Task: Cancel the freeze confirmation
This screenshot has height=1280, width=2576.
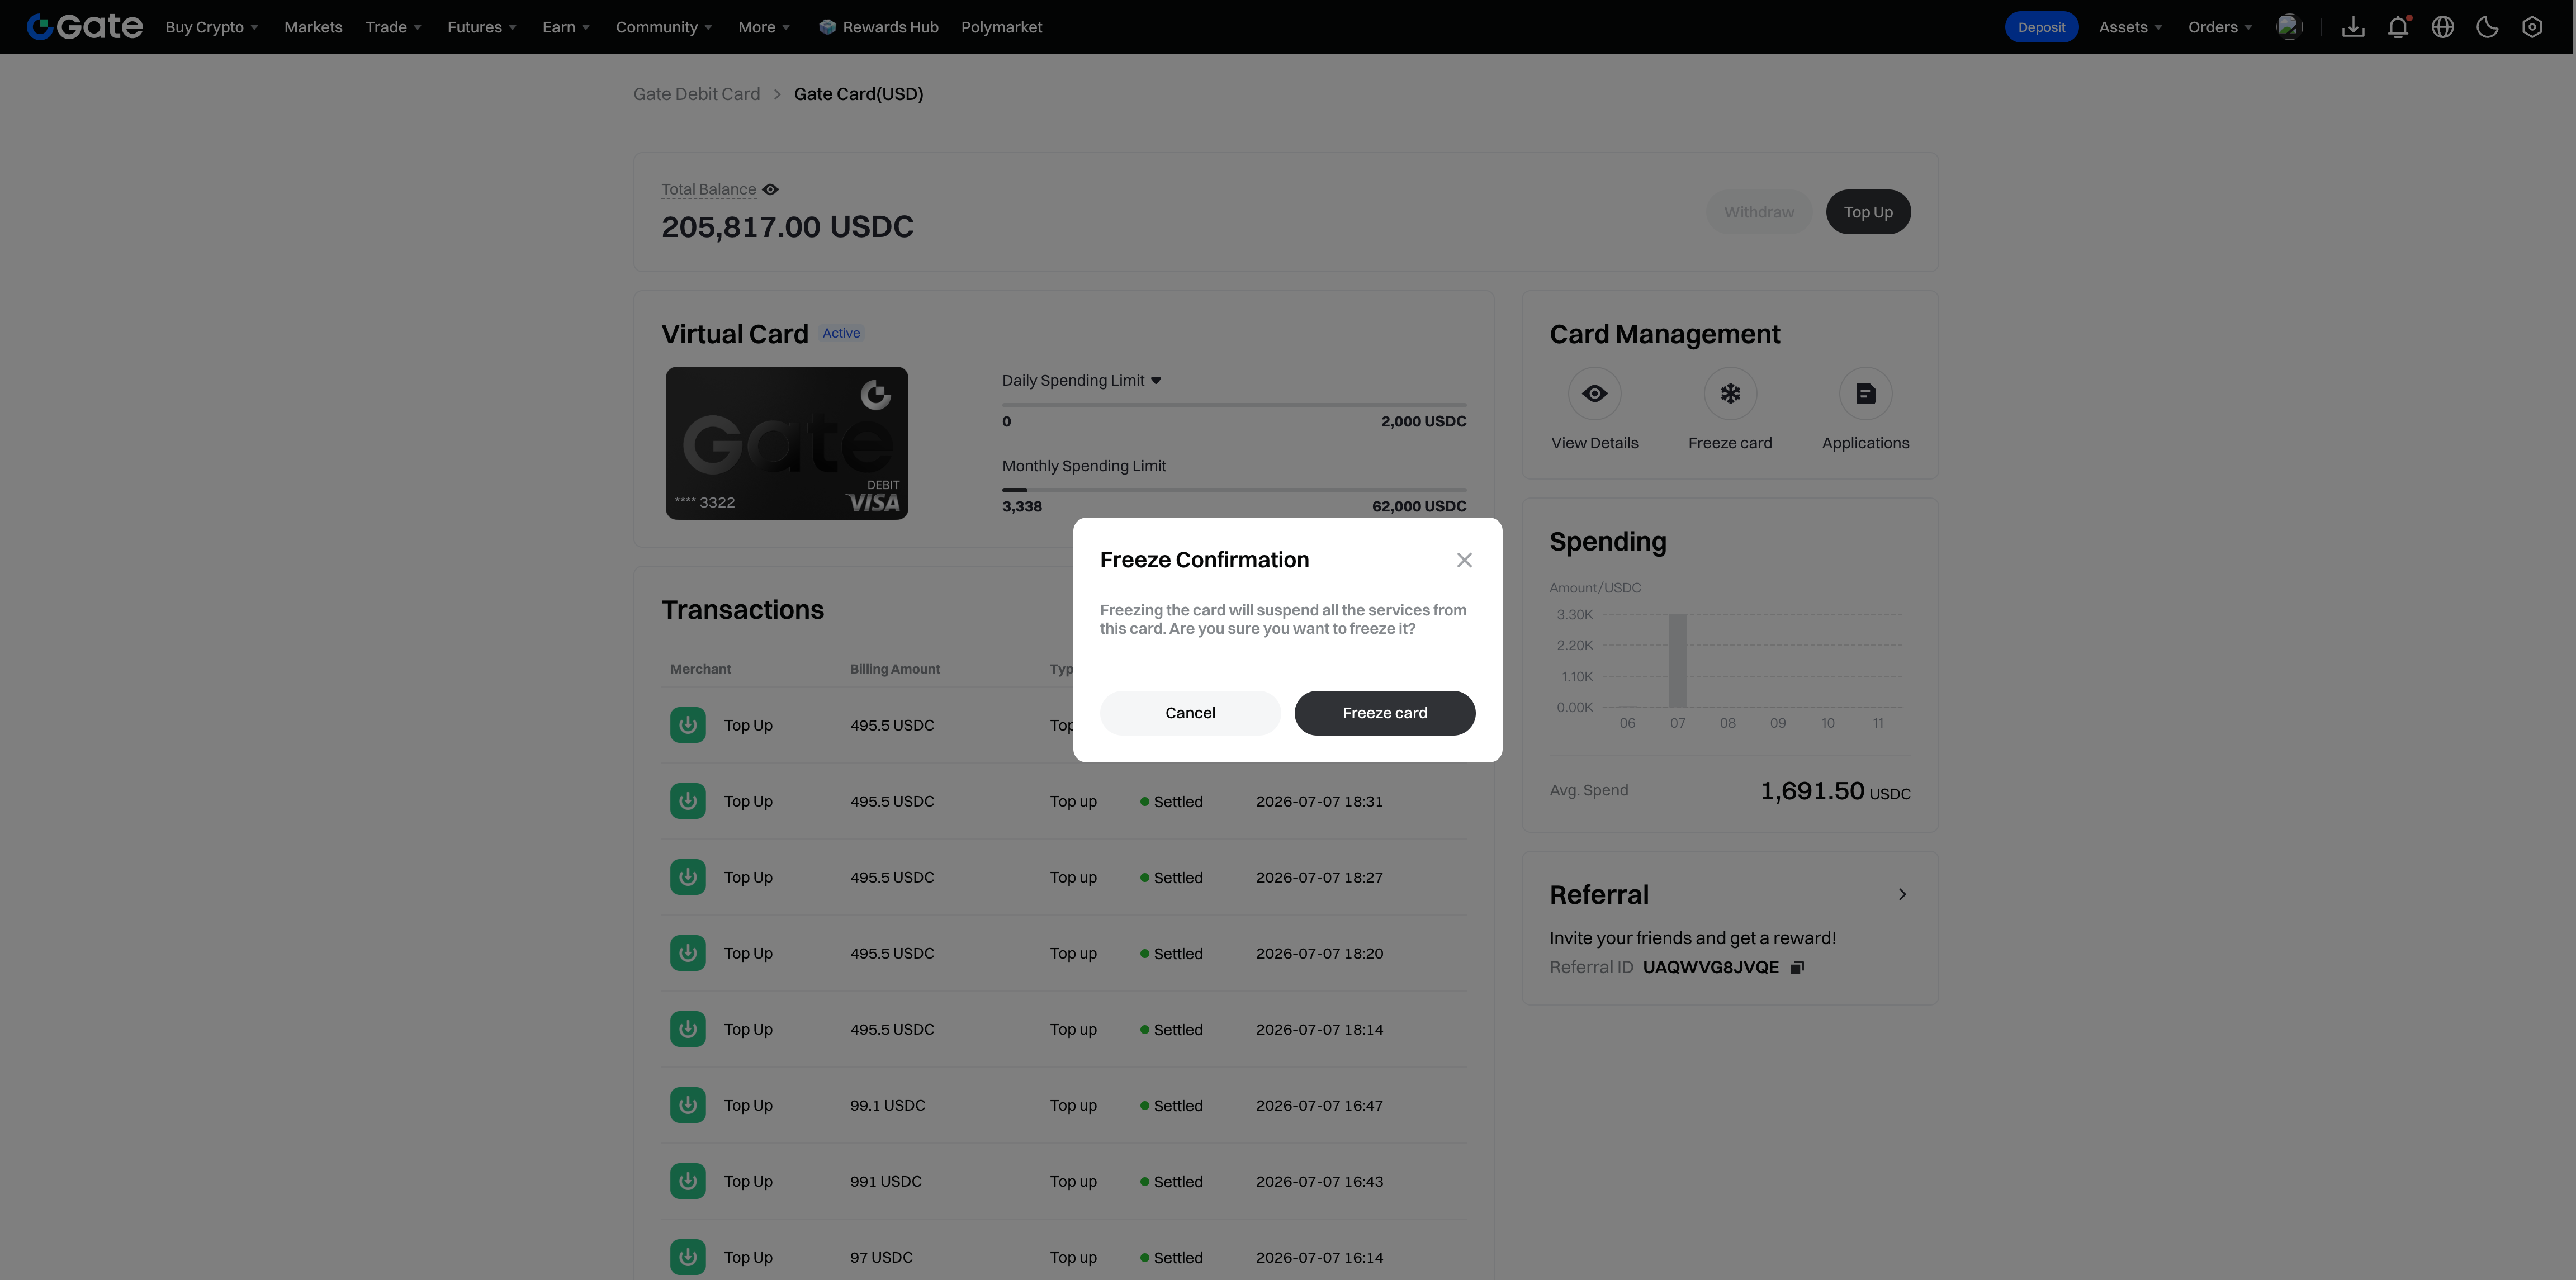Action: coord(1190,713)
